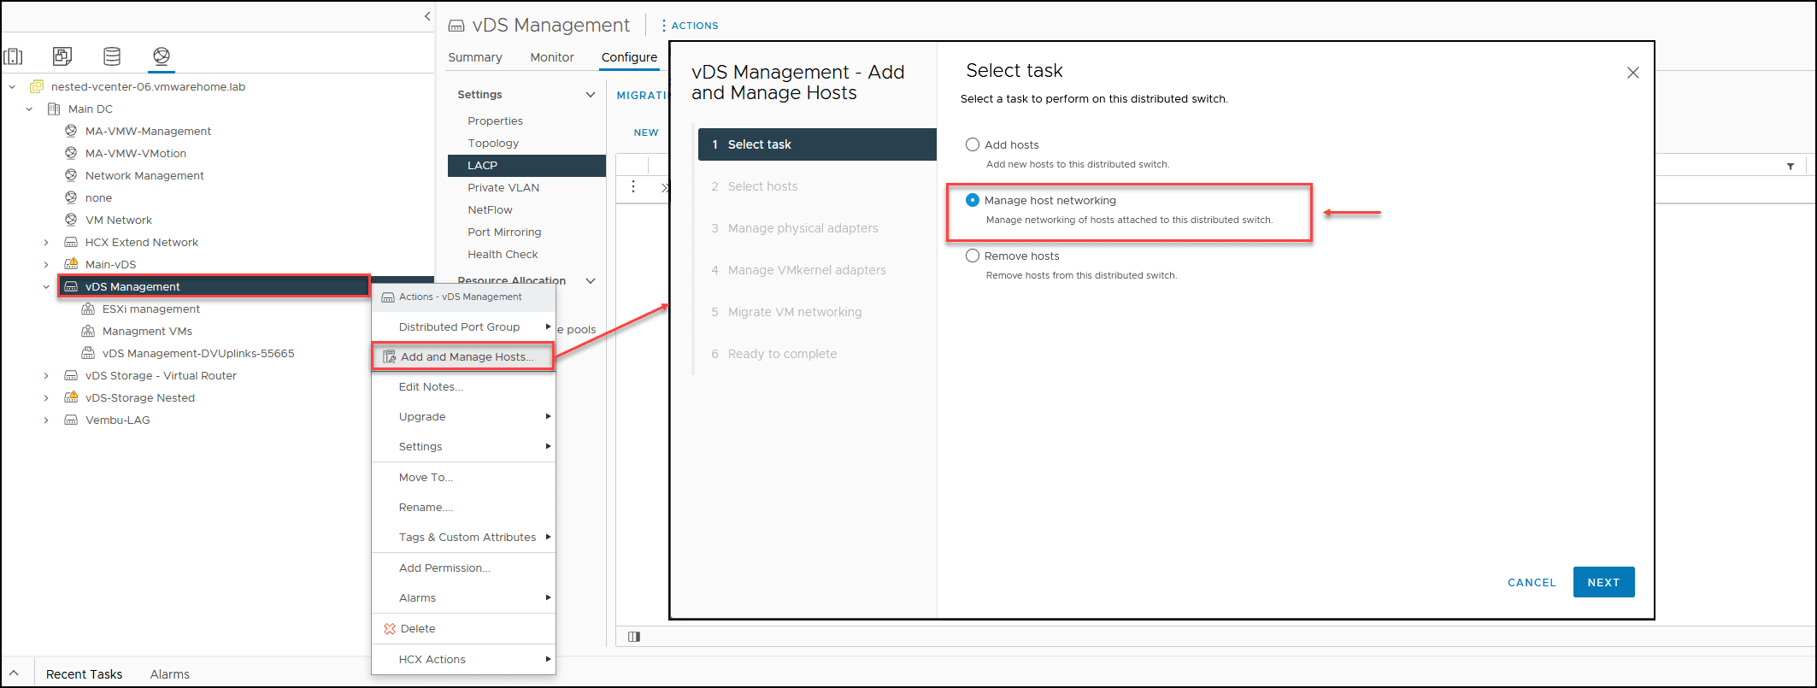The image size is (1817, 688).
Task: Click the network icon beside MA-VMW-Management
Action: click(71, 131)
